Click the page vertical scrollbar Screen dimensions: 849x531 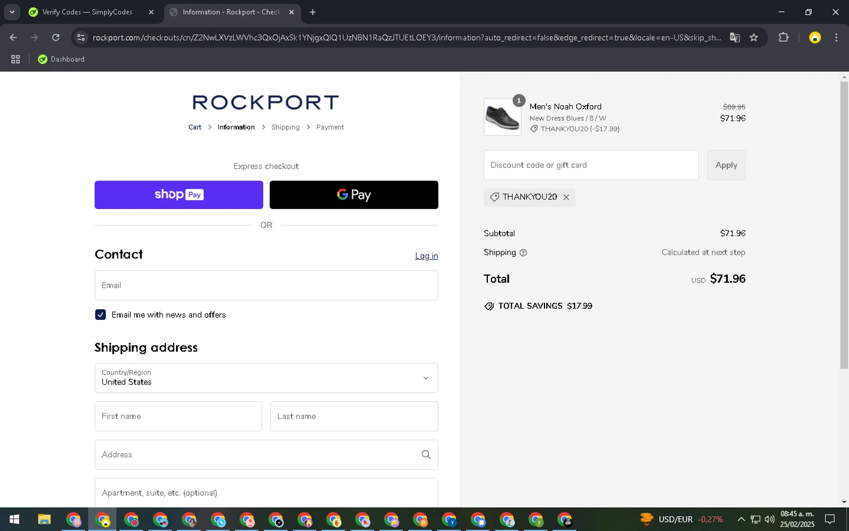844,225
